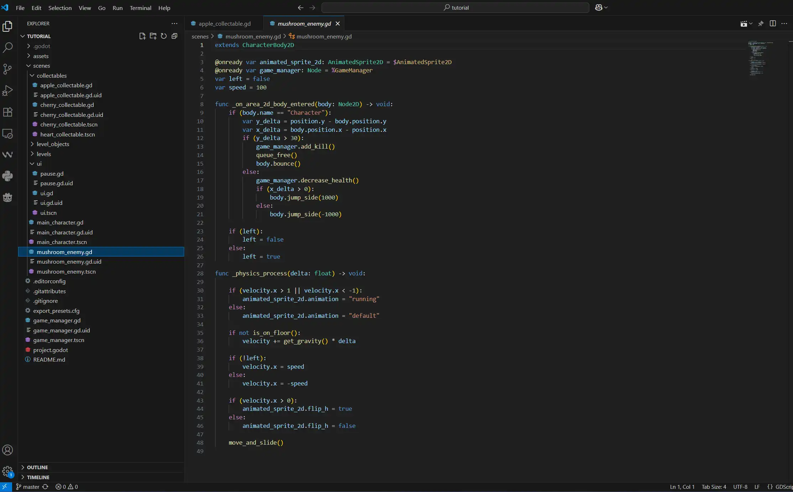The image size is (793, 492).
Task: Expand the OUTLINE section
Action: click(37, 467)
